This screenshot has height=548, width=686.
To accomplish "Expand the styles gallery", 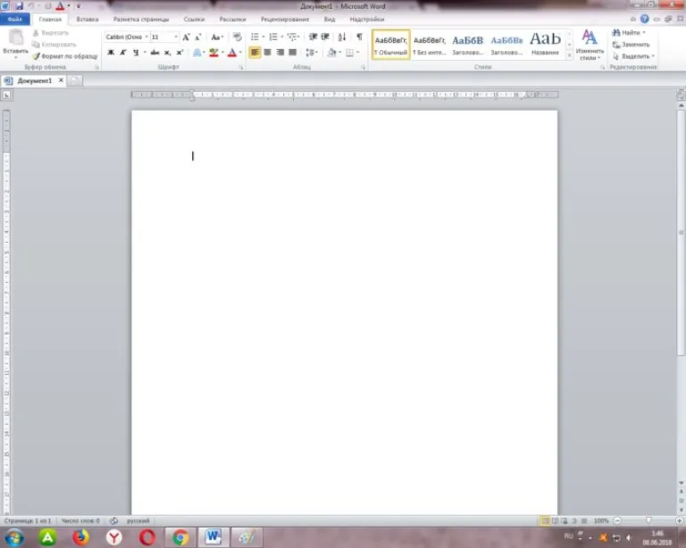I will pos(569,55).
